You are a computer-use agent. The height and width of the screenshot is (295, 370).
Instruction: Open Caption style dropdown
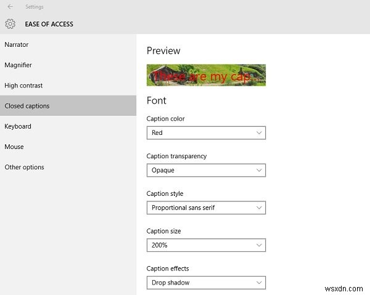point(206,208)
